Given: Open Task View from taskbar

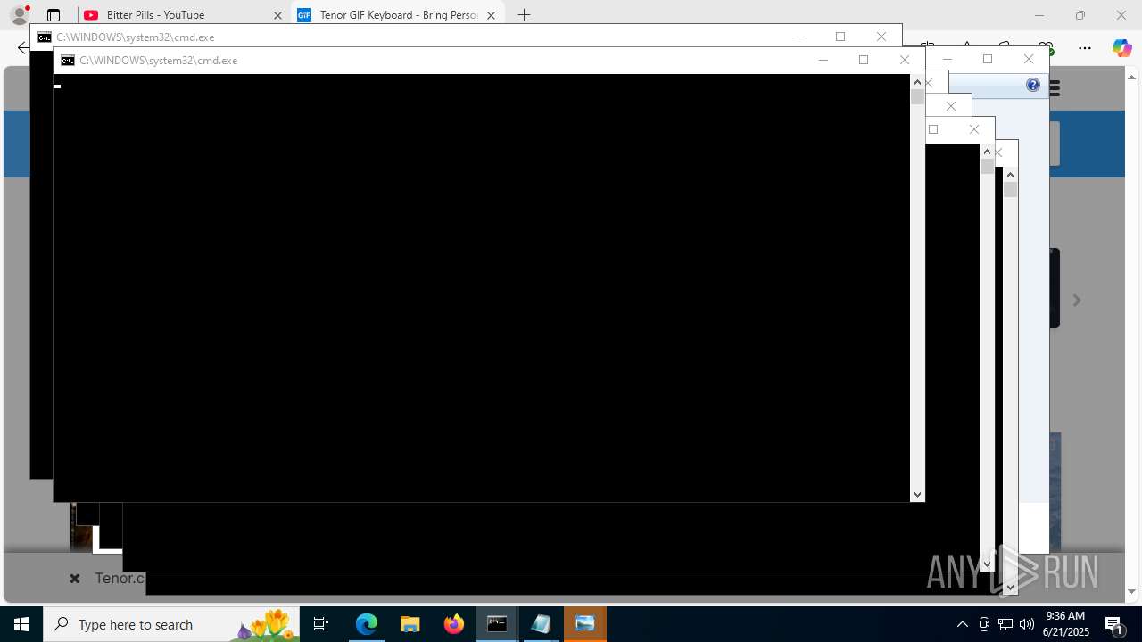Looking at the screenshot, I should pos(321,624).
